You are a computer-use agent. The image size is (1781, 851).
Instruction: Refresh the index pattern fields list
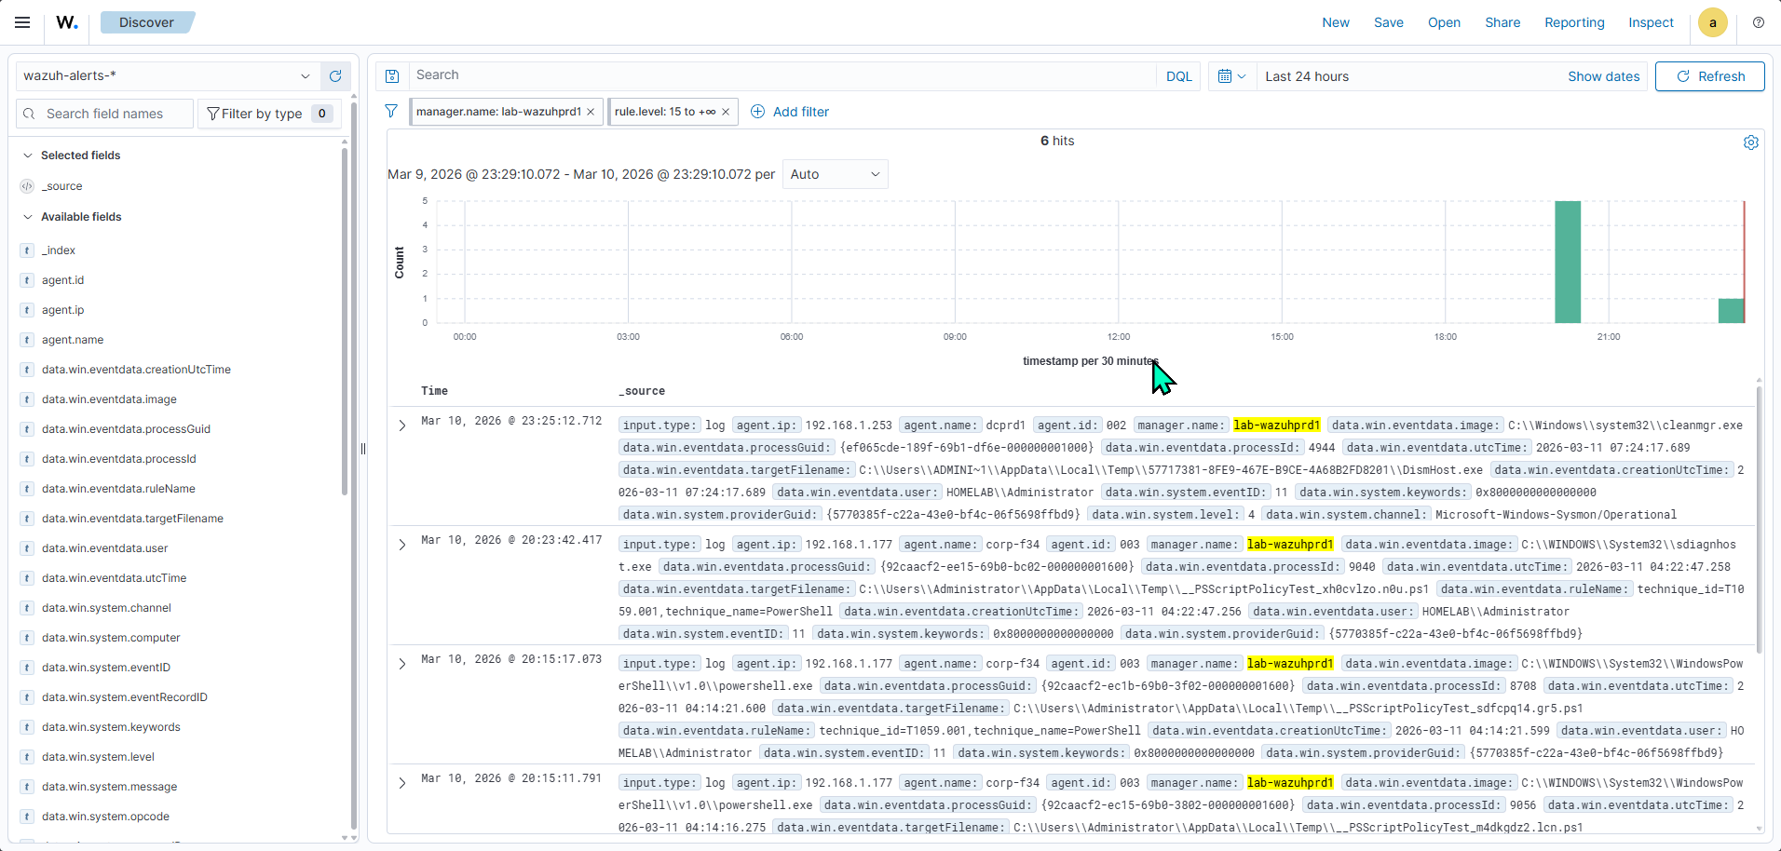pyautogui.click(x=335, y=76)
